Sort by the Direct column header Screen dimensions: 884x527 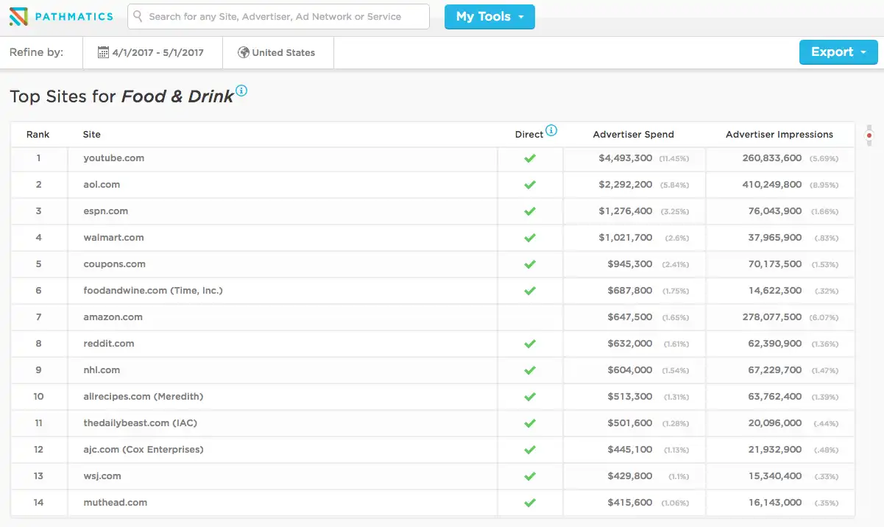point(529,135)
